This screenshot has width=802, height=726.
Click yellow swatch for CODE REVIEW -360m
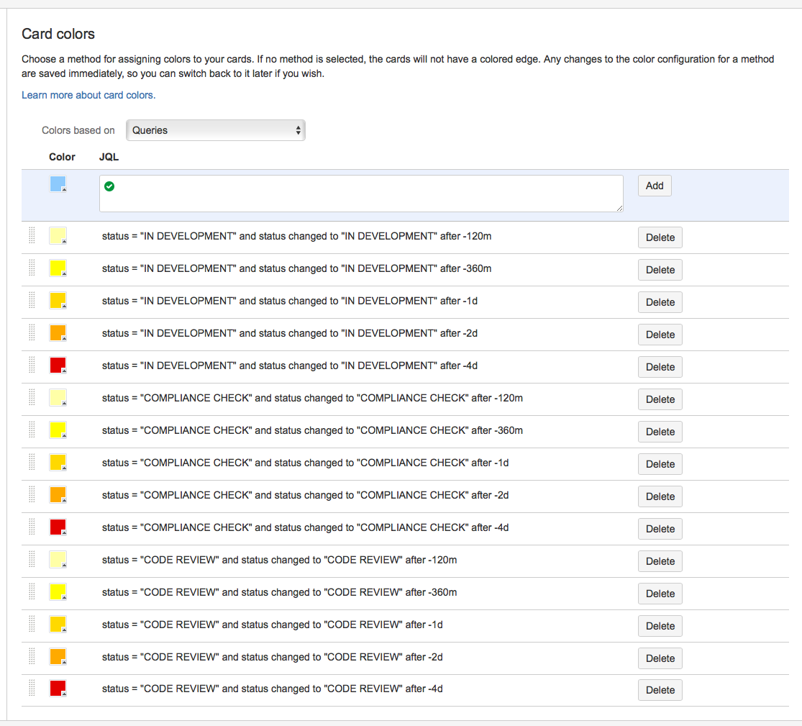click(x=58, y=592)
